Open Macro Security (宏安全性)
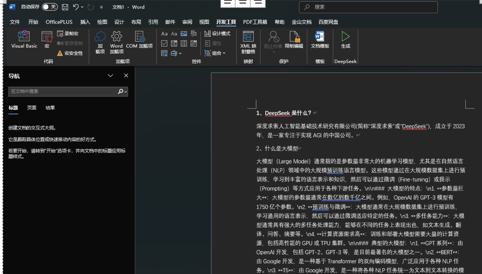Screen dimensions: 482x274 pos(70,53)
